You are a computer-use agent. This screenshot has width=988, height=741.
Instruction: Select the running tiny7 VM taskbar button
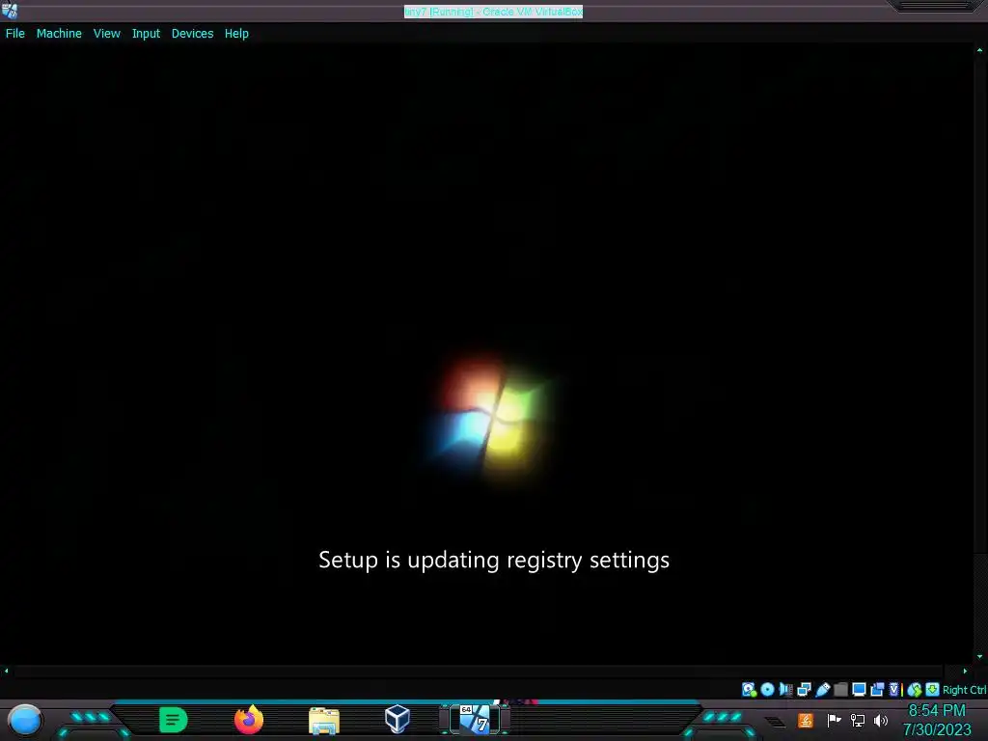coord(475,719)
